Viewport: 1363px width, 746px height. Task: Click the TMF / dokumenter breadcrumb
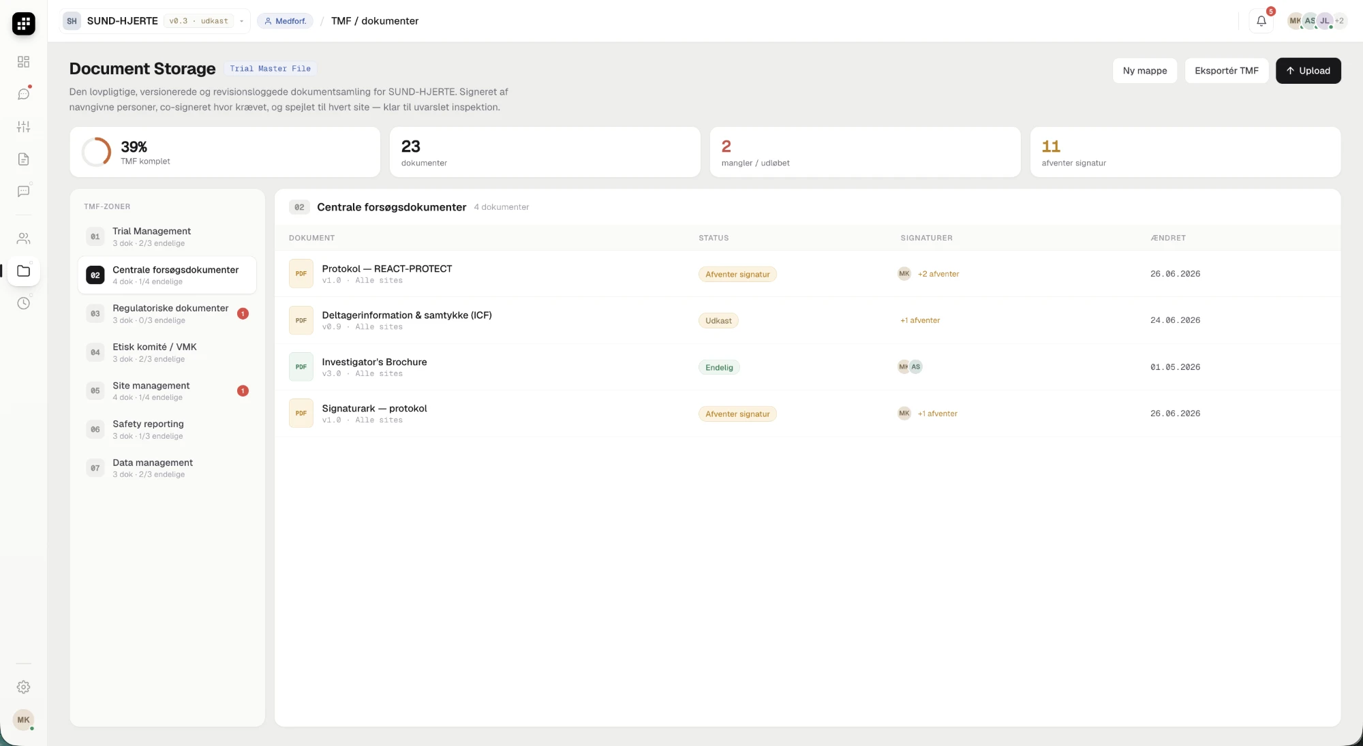[x=375, y=21]
